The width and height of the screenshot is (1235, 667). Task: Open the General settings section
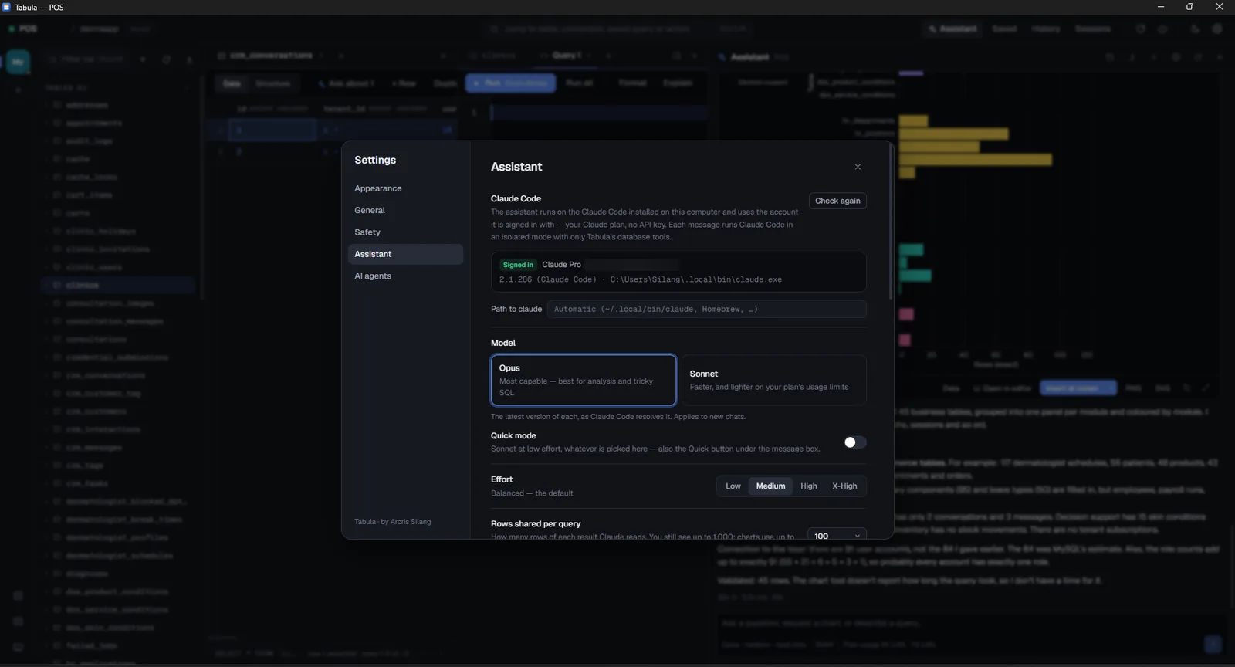pyautogui.click(x=405, y=210)
